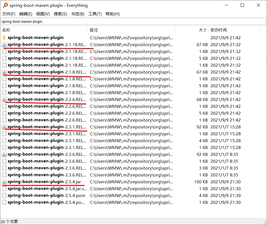This screenshot has height=225, width=267.
Task: Click file icon of the 2.2.6 5 KB file
Action: [4, 113]
